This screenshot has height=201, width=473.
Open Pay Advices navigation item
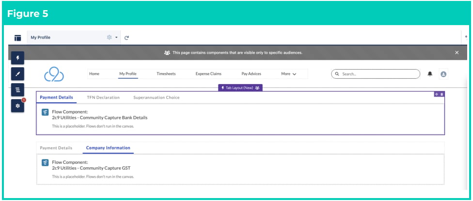point(251,74)
